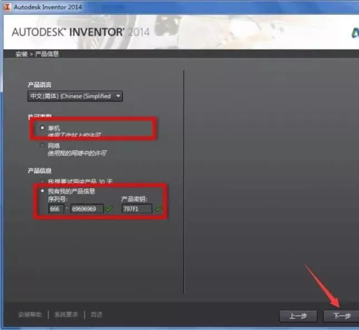This screenshot has width=359, height=330.
Task: Open 系统要求 system requirements link
Action: click(66, 314)
